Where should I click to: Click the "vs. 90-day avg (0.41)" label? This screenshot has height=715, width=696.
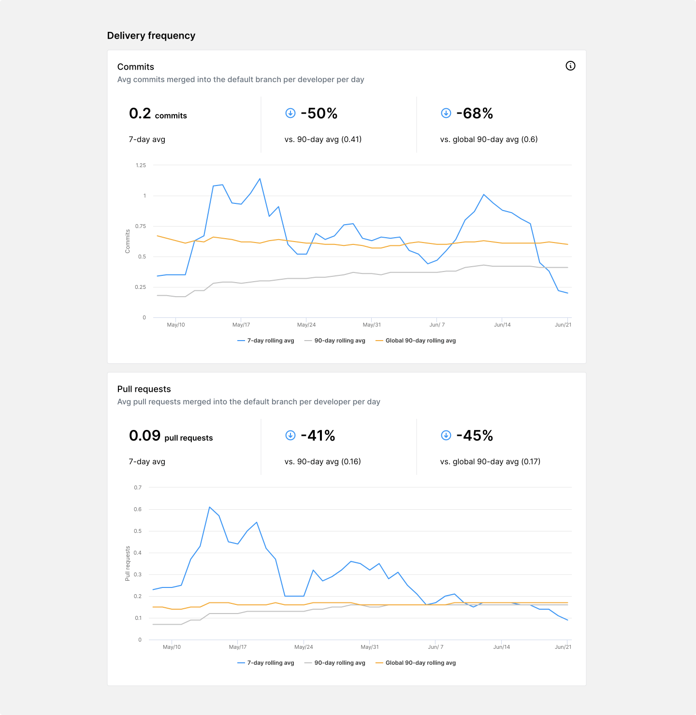coord(323,139)
